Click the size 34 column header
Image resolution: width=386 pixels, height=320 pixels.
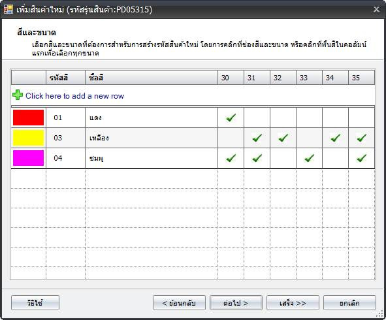tap(335, 78)
